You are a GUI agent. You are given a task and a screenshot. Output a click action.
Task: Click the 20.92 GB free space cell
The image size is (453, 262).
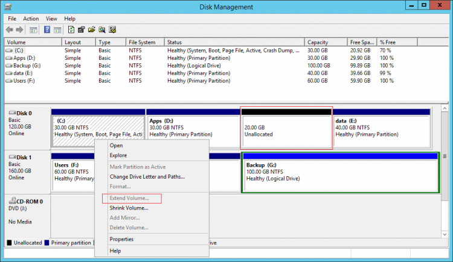point(360,50)
